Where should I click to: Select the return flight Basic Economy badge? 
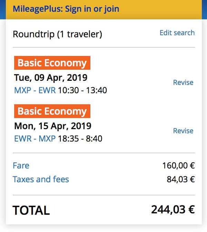tap(52, 111)
